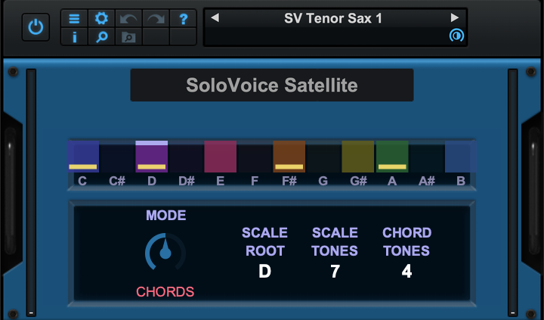Open the hamburger main menu
The image size is (544, 320).
(x=74, y=18)
